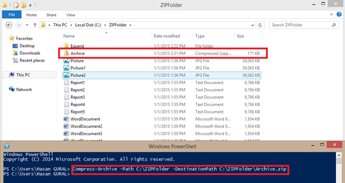The width and height of the screenshot is (345, 183).
Task: Maximize the Windows PowerShell window
Action: pos(322,145)
